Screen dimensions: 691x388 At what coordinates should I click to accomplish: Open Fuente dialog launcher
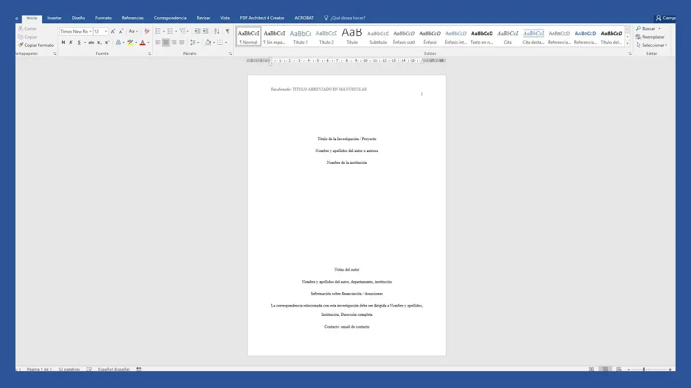150,54
